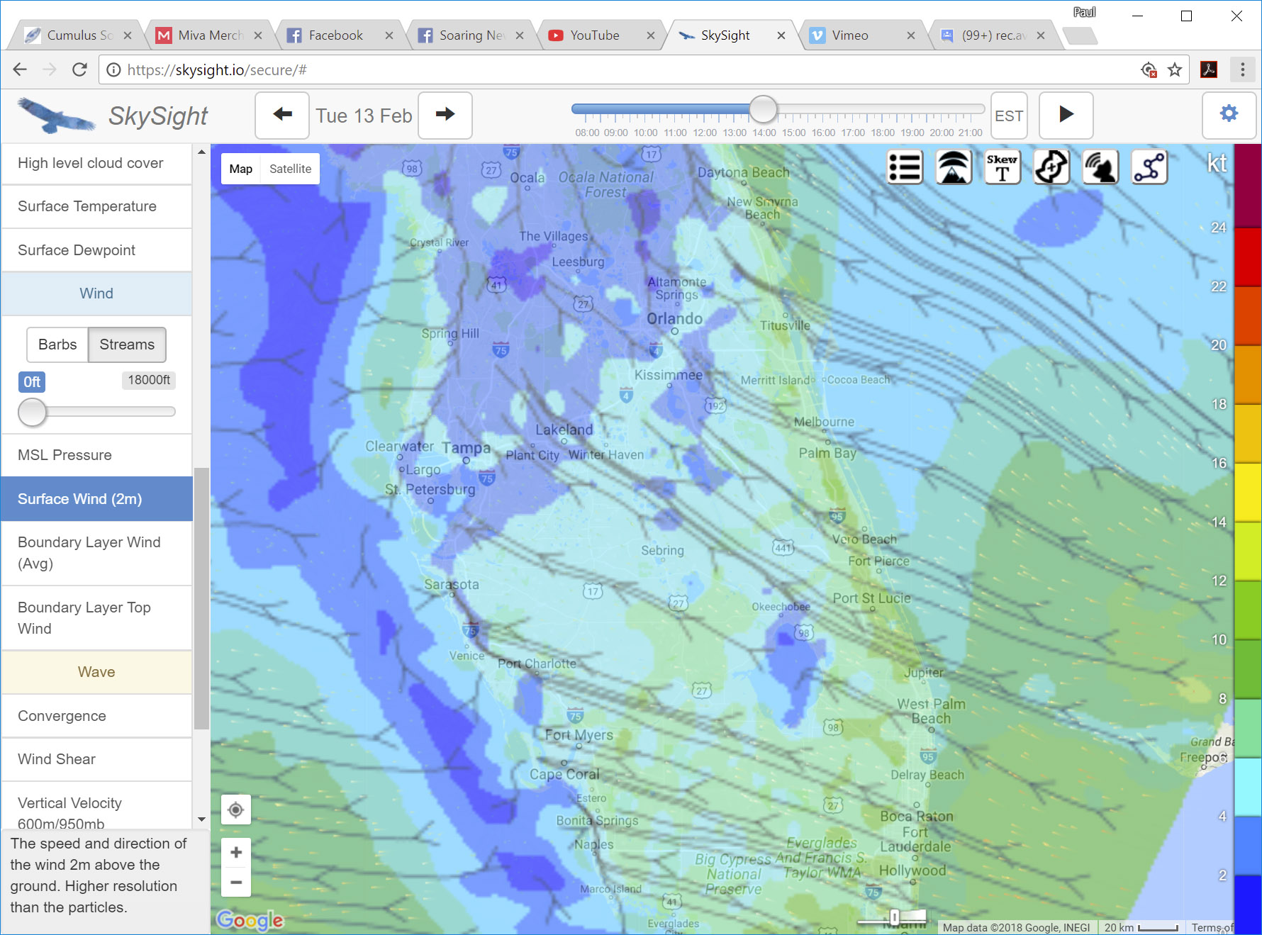Close the Vimeo tab
Image resolution: width=1262 pixels, height=935 pixels.
(x=911, y=35)
